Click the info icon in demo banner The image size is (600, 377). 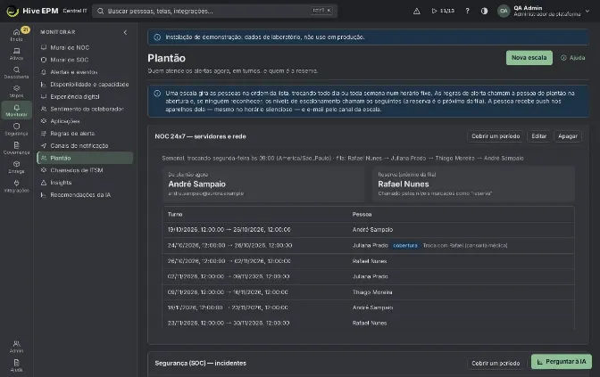point(157,37)
